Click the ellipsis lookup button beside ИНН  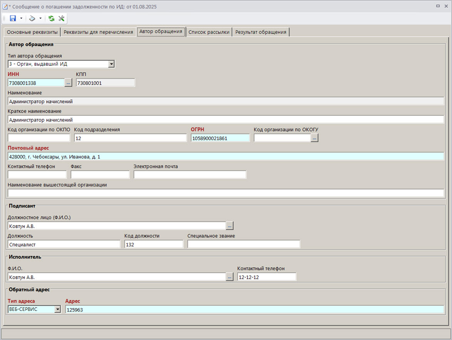[x=68, y=82]
